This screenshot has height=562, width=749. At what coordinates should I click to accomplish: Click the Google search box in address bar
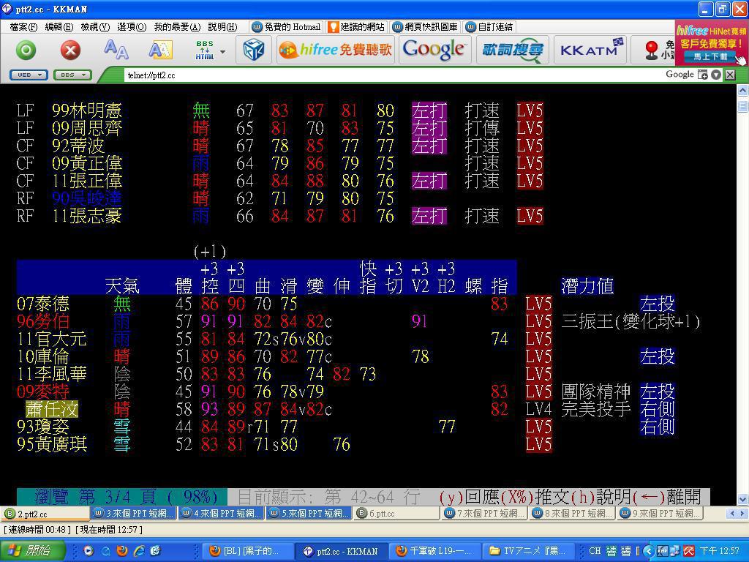pyautogui.click(x=680, y=74)
